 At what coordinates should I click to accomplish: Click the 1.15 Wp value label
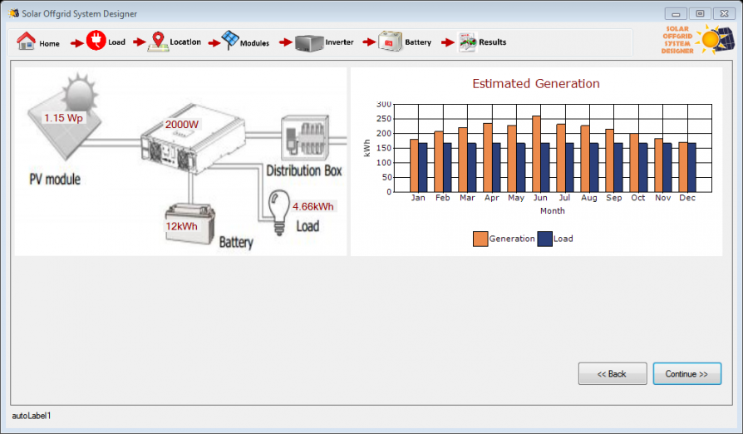point(63,118)
